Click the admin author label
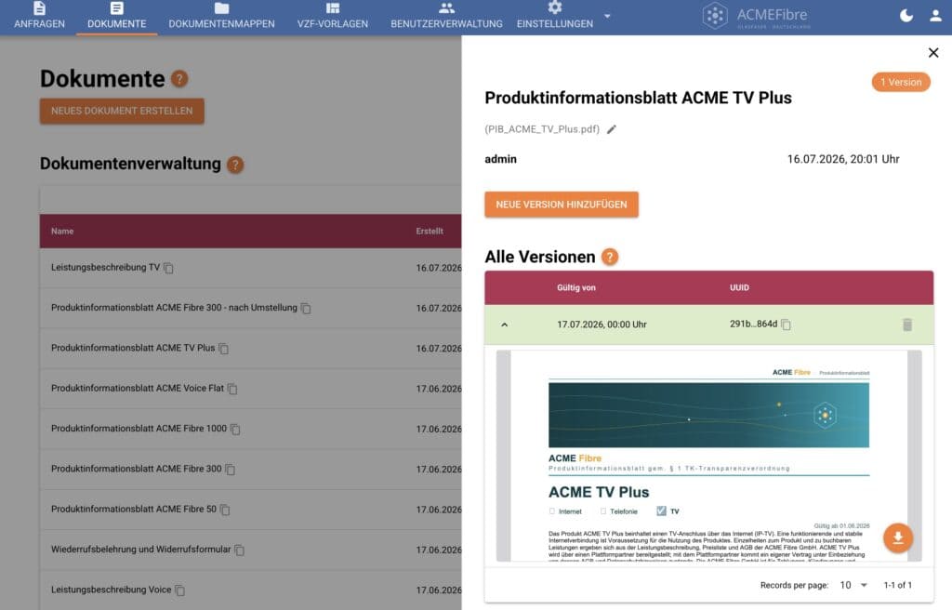Screen dimensions: 952x610 tap(500, 159)
